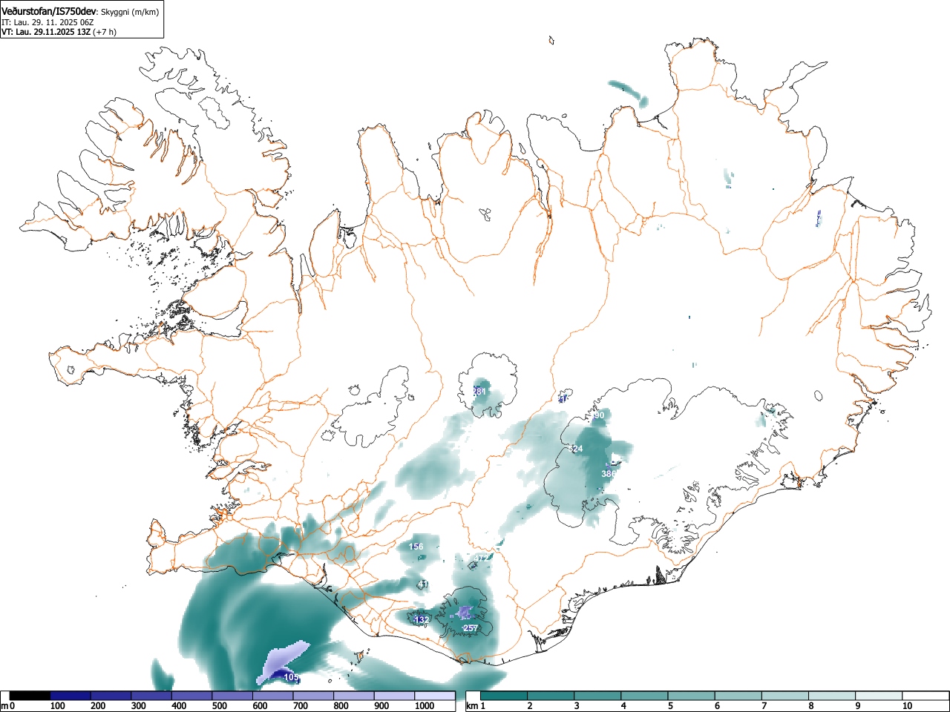This screenshot has height=712, width=950.
Task: Click the '386' visibility value label
Action: 609,474
